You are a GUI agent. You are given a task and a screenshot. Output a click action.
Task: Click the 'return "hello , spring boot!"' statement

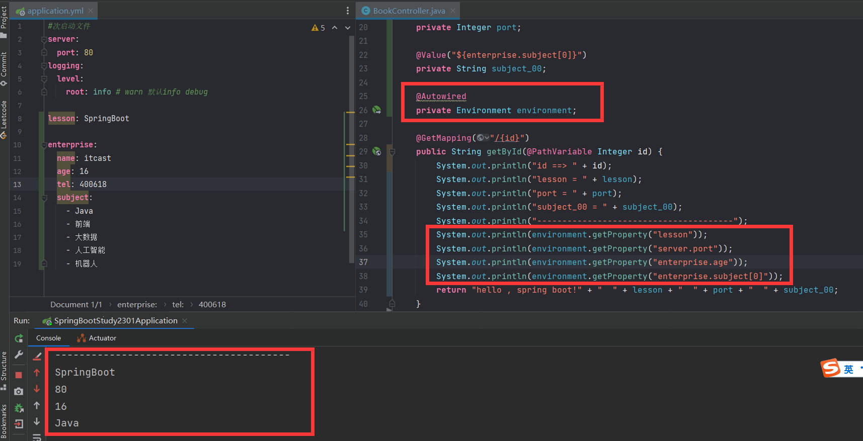pos(637,290)
